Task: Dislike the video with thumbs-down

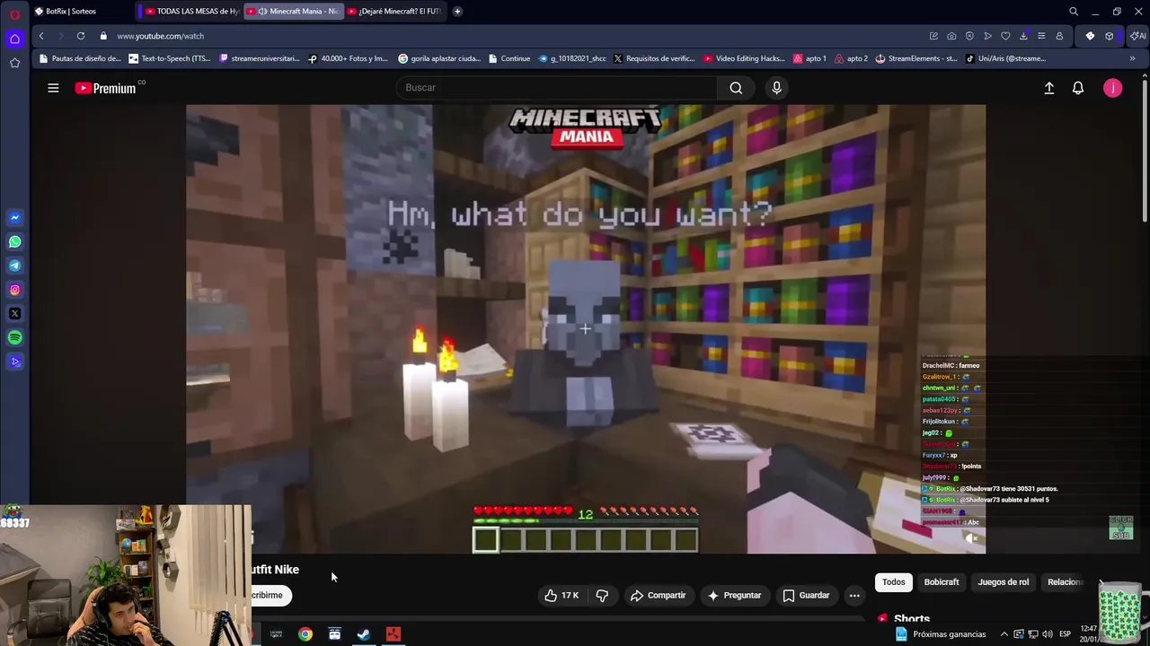Action: [602, 595]
